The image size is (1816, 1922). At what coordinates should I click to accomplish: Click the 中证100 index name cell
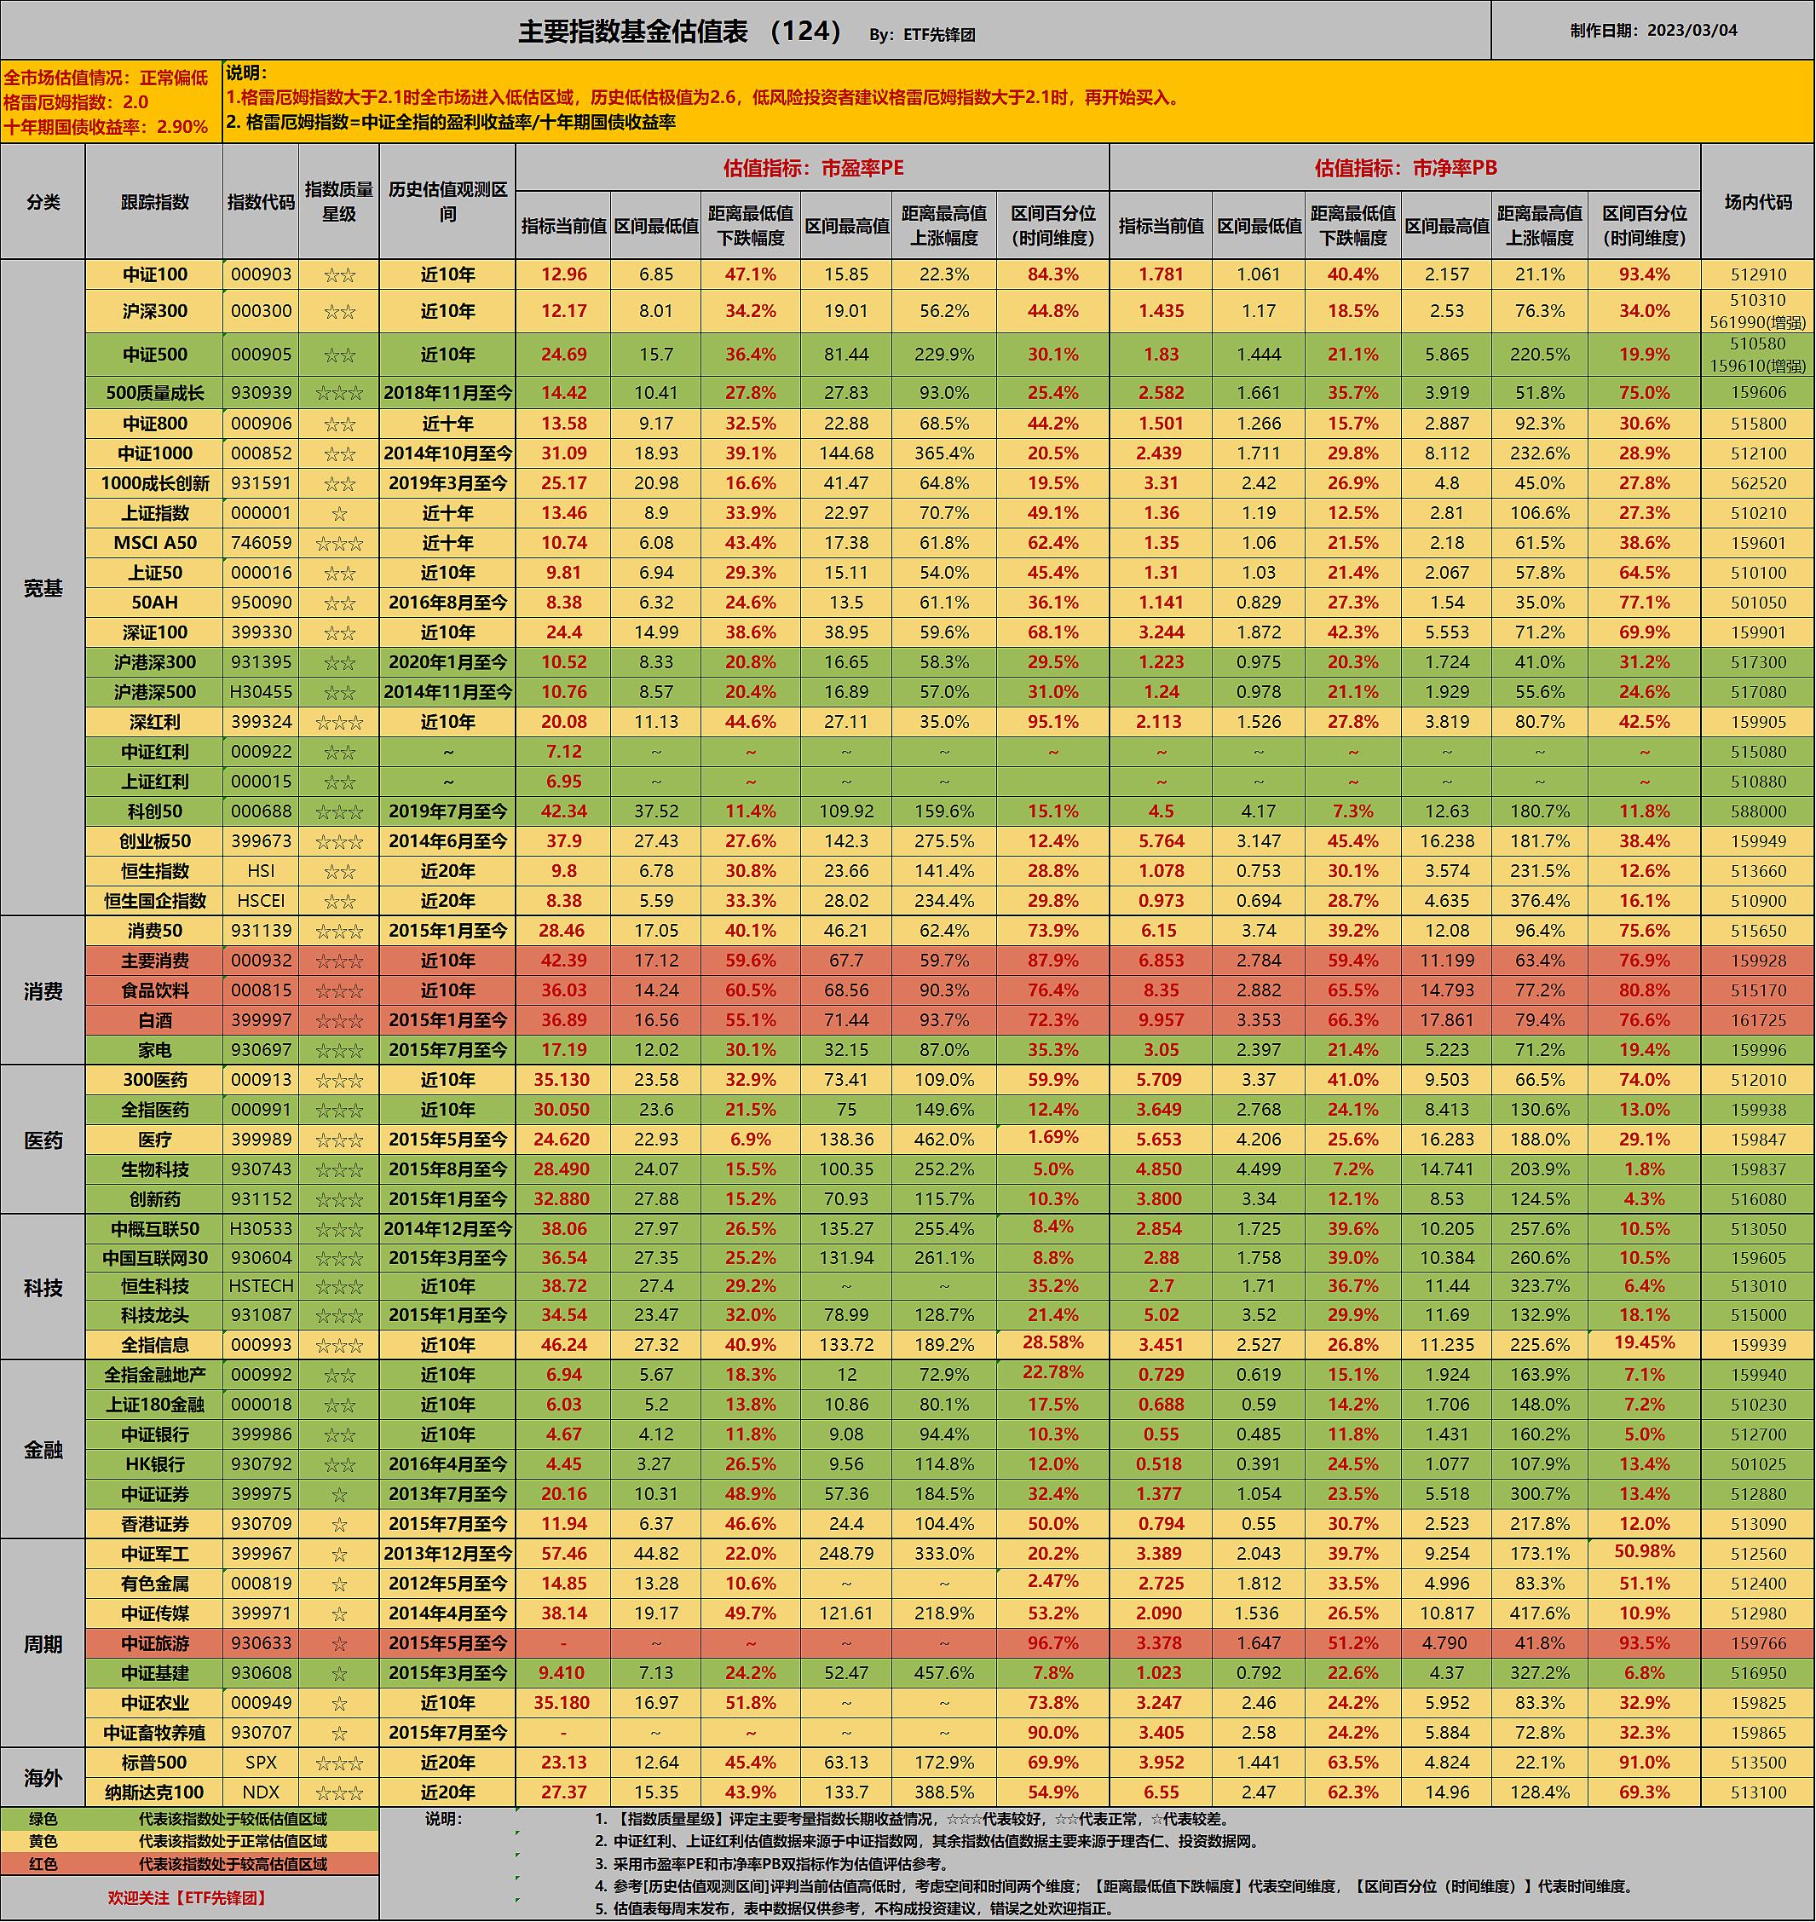click(x=155, y=274)
